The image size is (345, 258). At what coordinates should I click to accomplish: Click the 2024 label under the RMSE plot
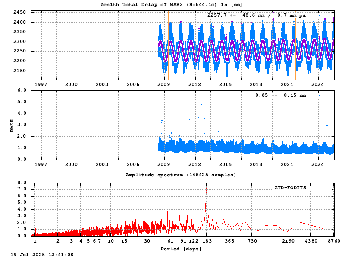pos(317,164)
